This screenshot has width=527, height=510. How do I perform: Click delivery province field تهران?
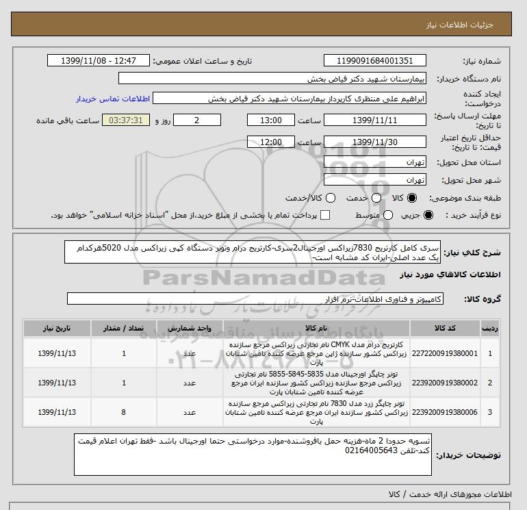pyautogui.click(x=375, y=162)
